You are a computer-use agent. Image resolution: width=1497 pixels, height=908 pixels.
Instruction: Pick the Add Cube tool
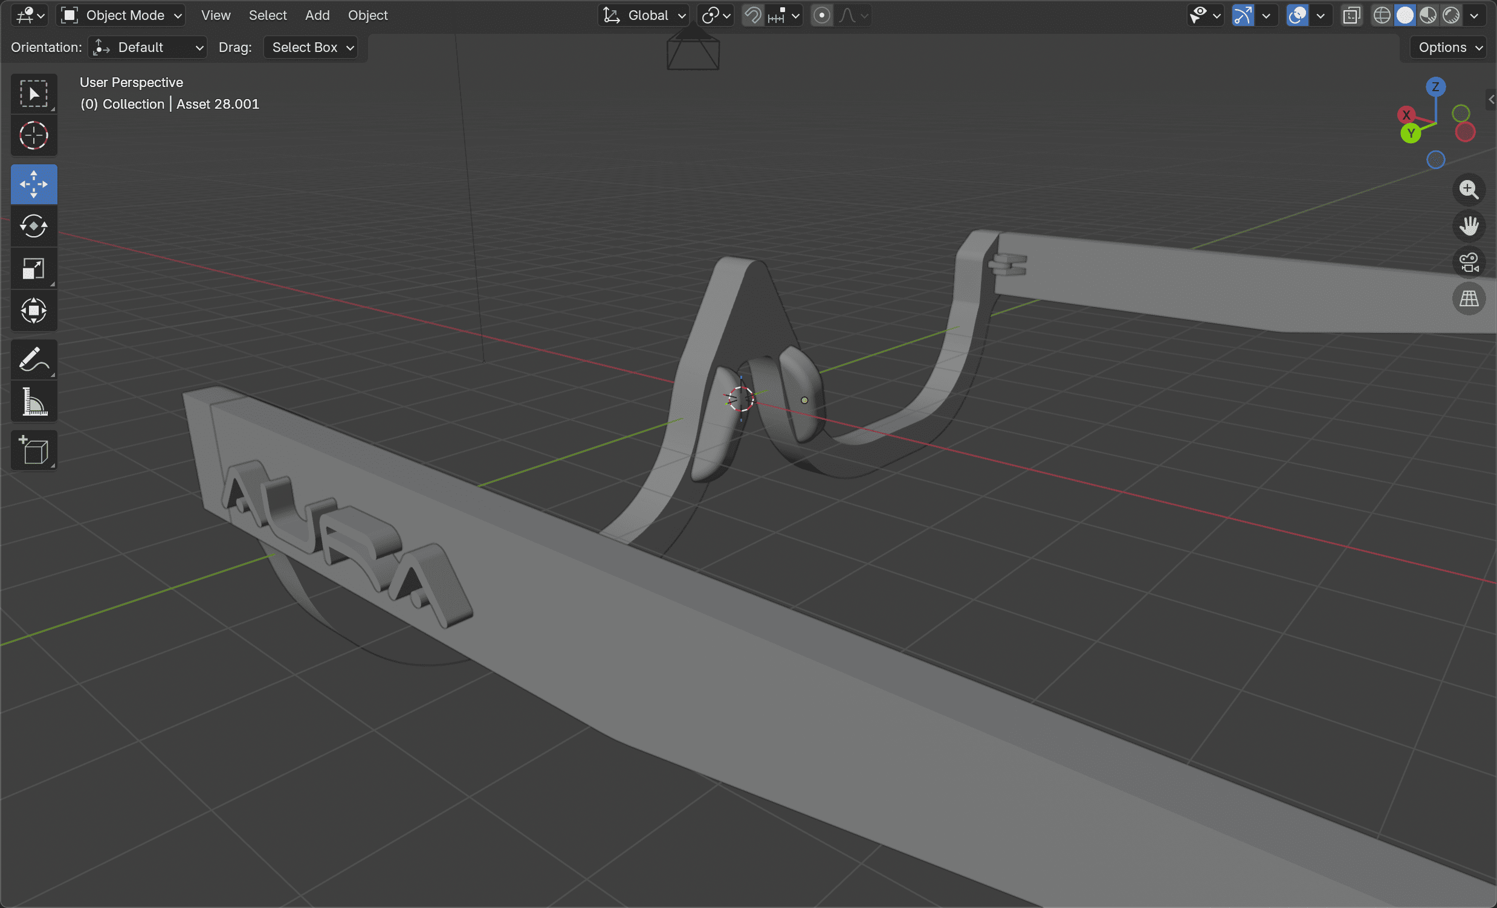click(33, 451)
